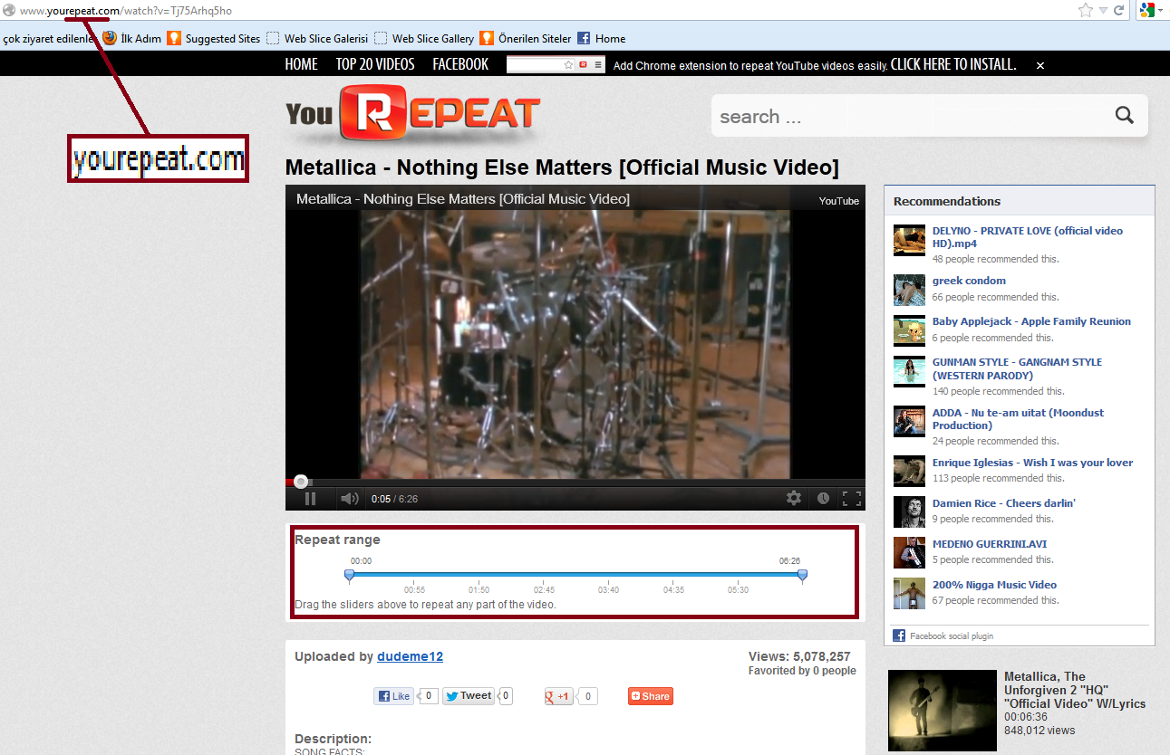Go to the HOME page of YouRepeat
The height and width of the screenshot is (755, 1170).
[302, 64]
